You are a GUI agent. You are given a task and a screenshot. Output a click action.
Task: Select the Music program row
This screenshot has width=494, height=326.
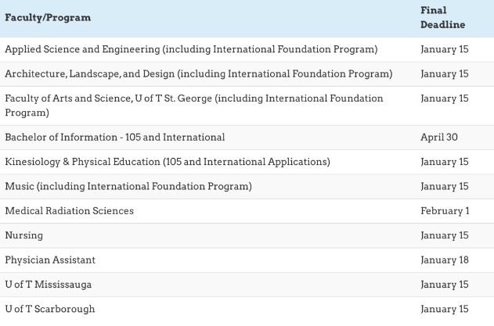(x=128, y=186)
